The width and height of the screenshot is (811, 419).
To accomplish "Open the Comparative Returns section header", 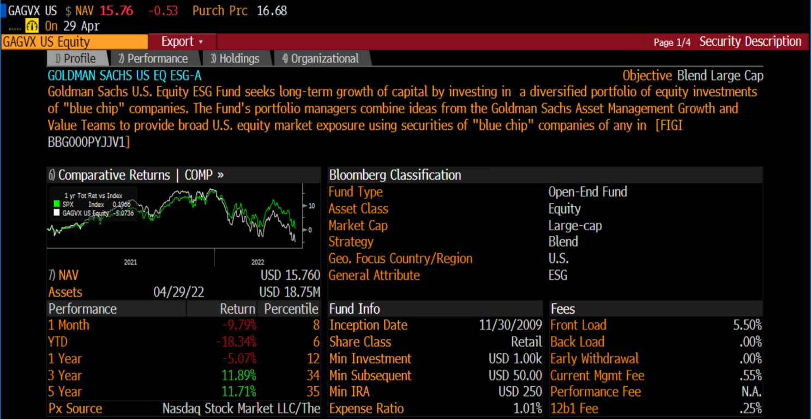I will point(113,175).
